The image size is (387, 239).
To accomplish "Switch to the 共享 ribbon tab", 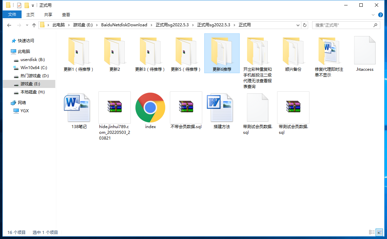I will point(48,14).
